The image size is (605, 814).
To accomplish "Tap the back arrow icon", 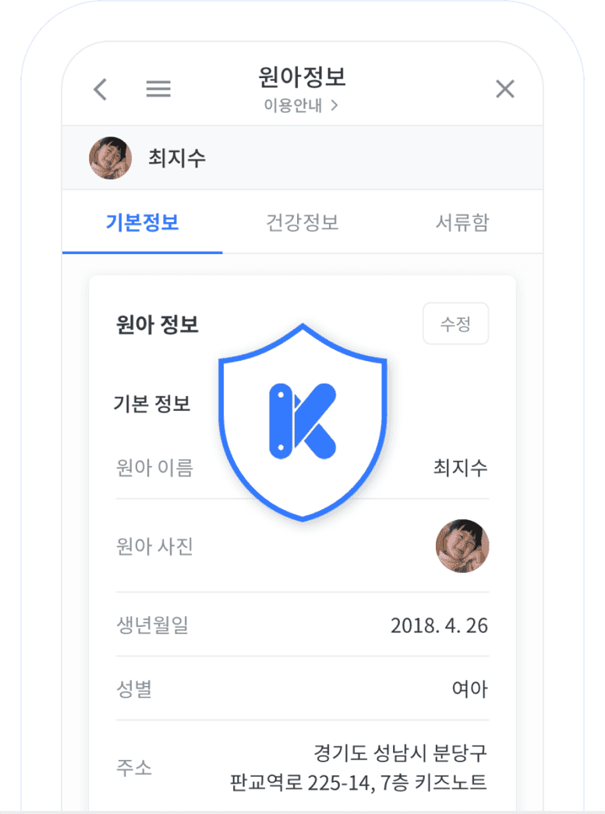I will click(100, 90).
